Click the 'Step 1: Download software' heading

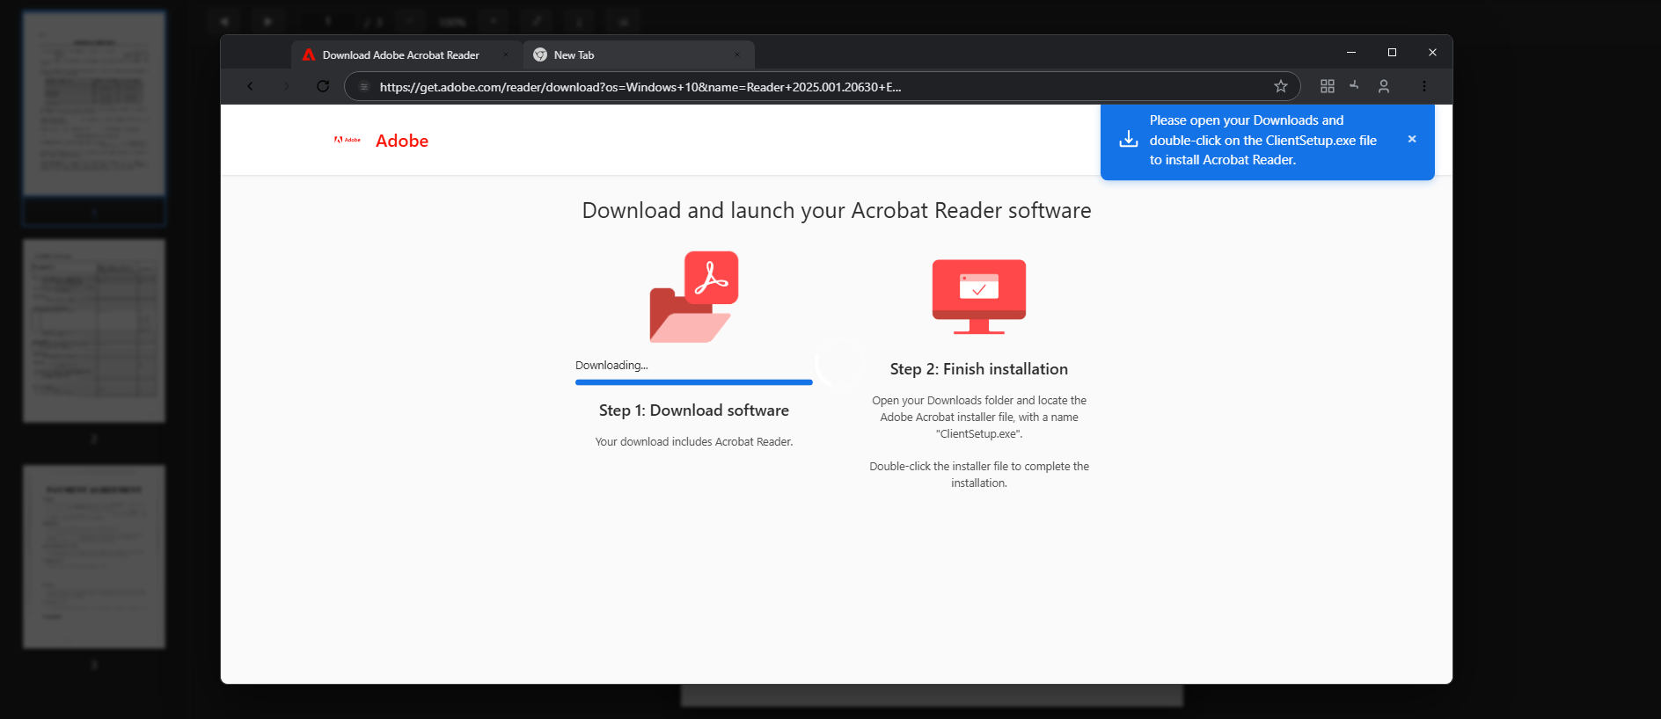(694, 410)
